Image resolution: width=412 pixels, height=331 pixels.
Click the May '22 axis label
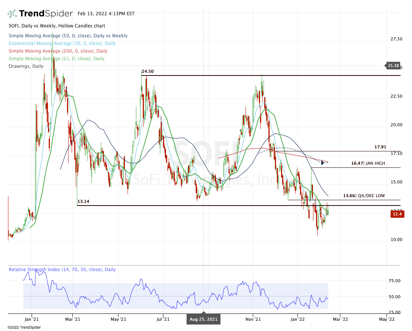click(x=386, y=319)
